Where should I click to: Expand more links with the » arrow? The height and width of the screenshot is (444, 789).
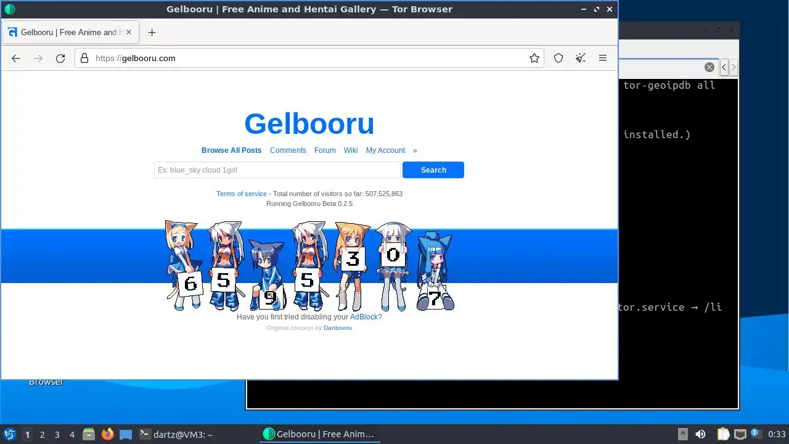point(415,150)
